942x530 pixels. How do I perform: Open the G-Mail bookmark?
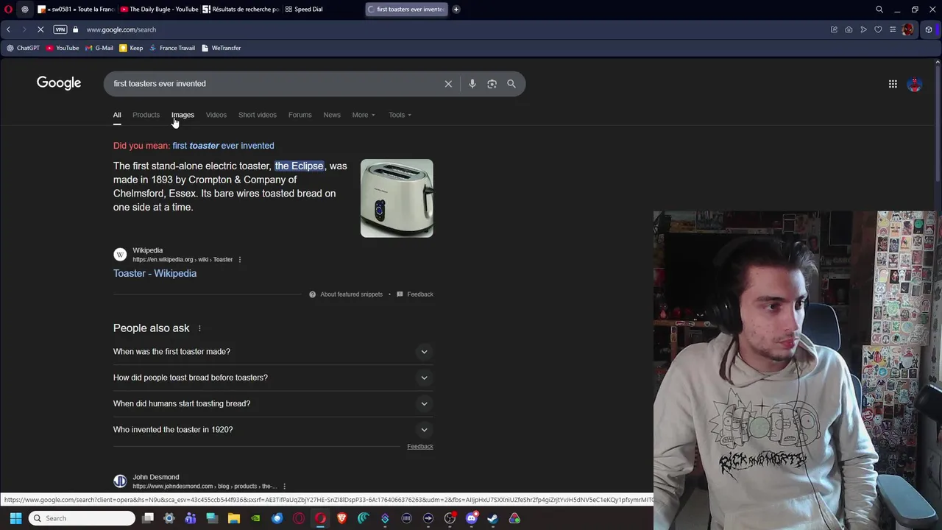[x=99, y=48]
